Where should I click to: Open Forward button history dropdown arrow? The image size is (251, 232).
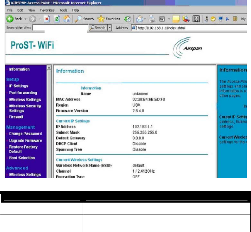coord(40,19)
